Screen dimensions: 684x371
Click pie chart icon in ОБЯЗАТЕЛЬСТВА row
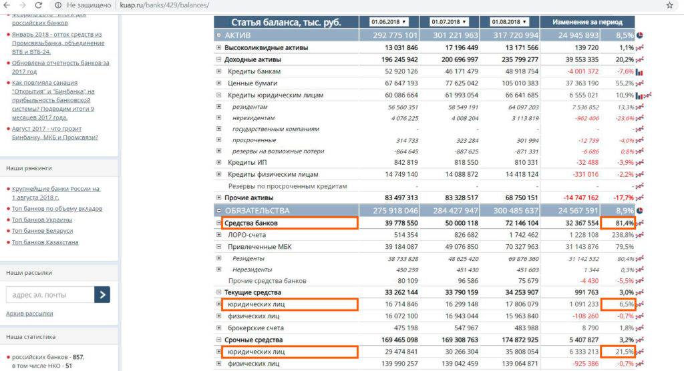(x=640, y=210)
